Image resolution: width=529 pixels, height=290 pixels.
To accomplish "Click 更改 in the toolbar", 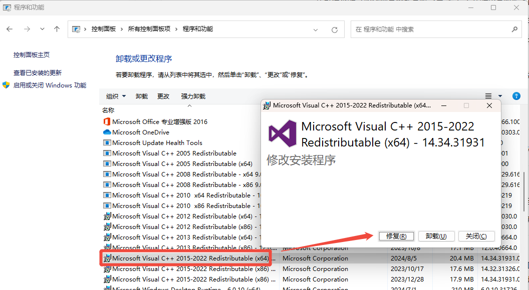I will [x=163, y=96].
